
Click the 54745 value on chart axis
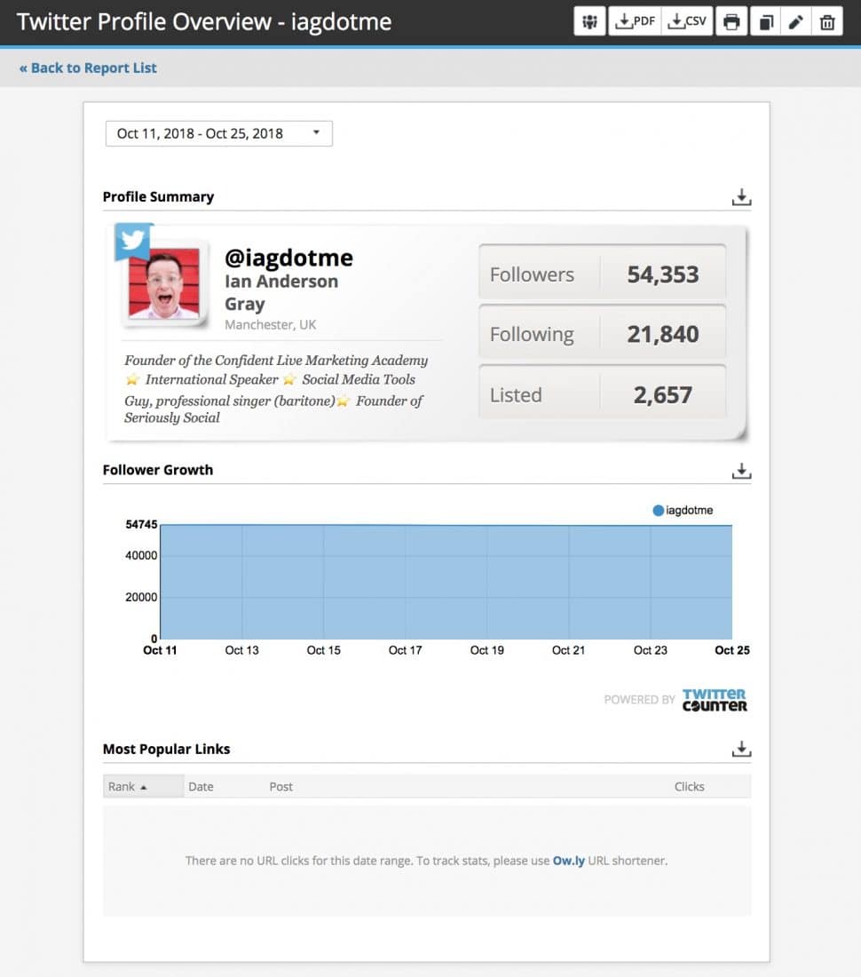141,524
